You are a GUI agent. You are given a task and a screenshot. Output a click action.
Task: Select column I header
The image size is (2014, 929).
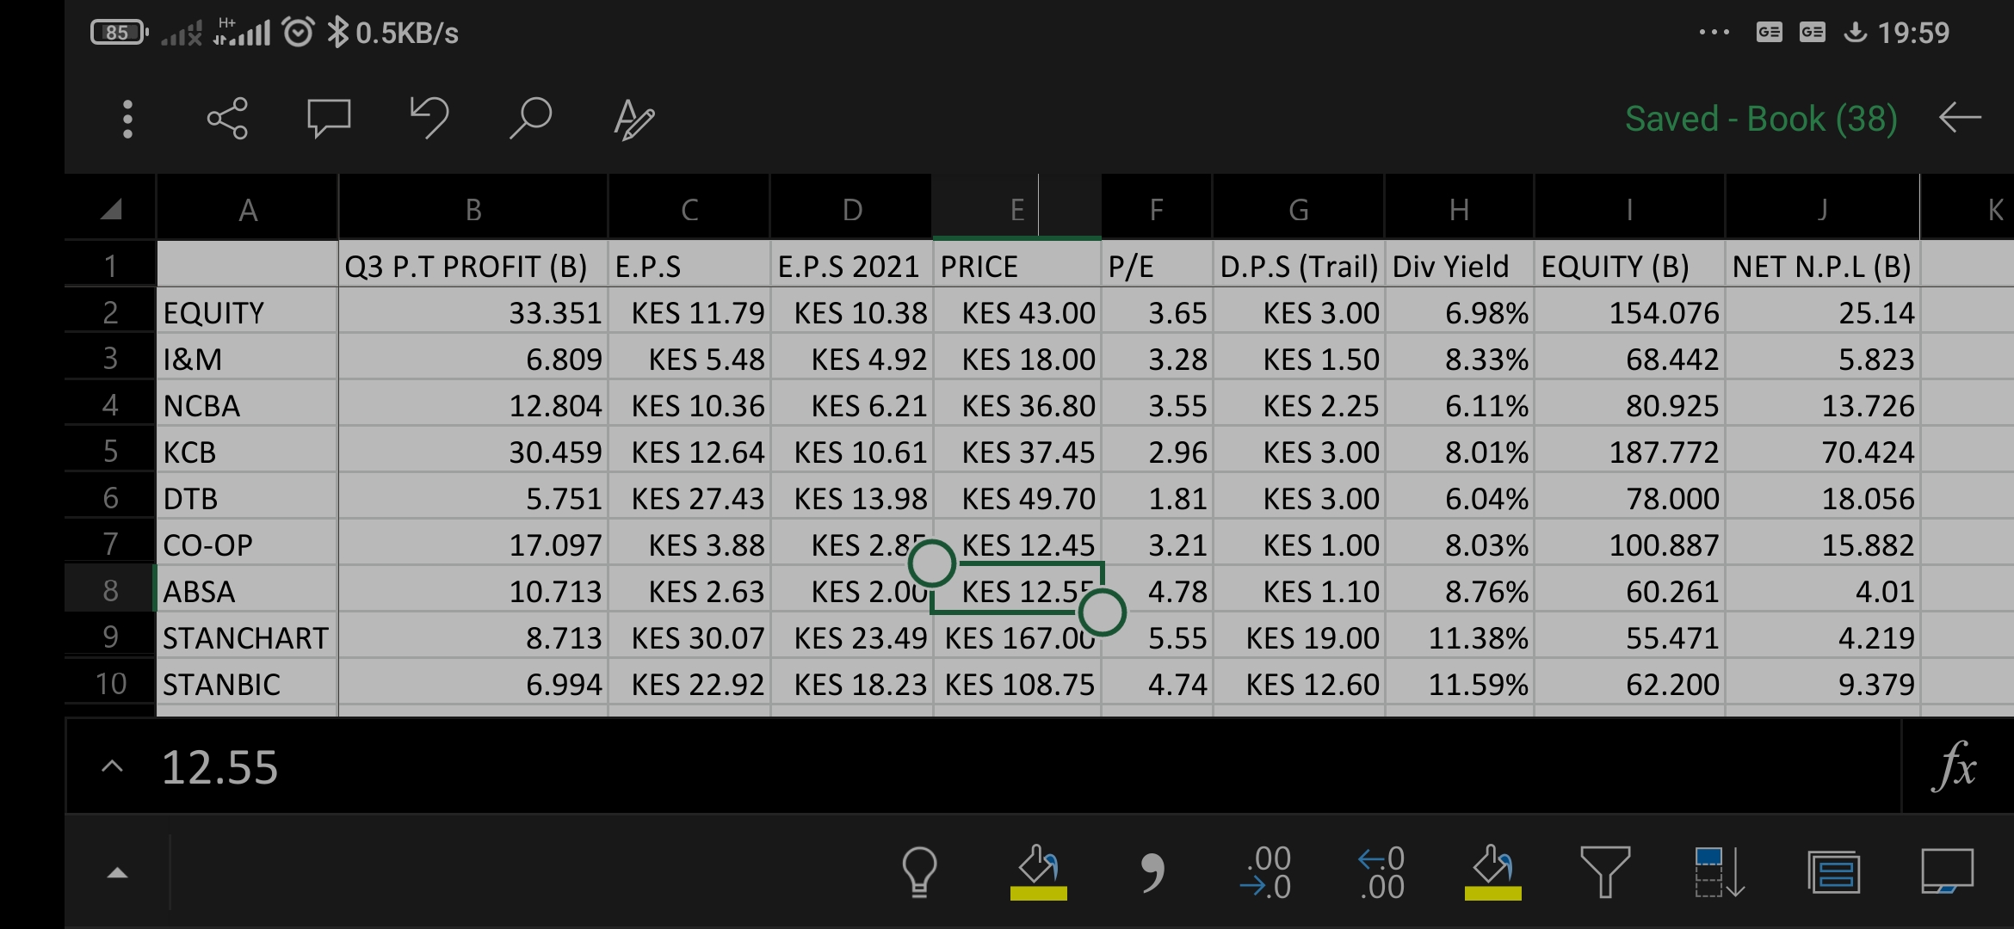pos(1629,209)
